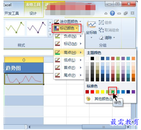Pick the olive green theme color swatch
This screenshot has width=141, height=130.
tap(118, 58)
